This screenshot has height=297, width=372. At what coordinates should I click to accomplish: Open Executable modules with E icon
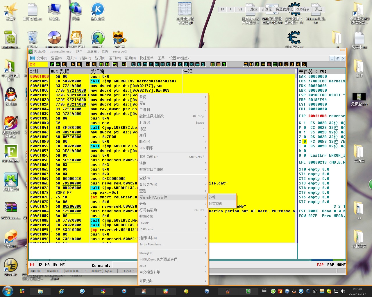point(139,64)
